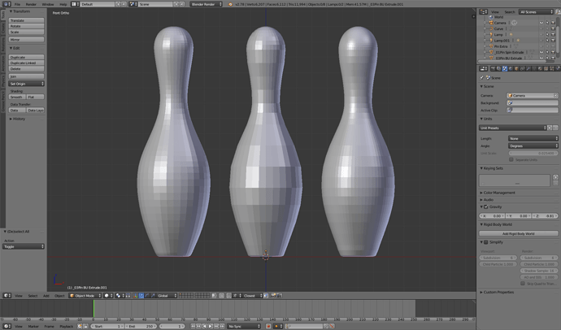This screenshot has height=330, width=561.
Task: Open the Render menu
Action: 31,4
